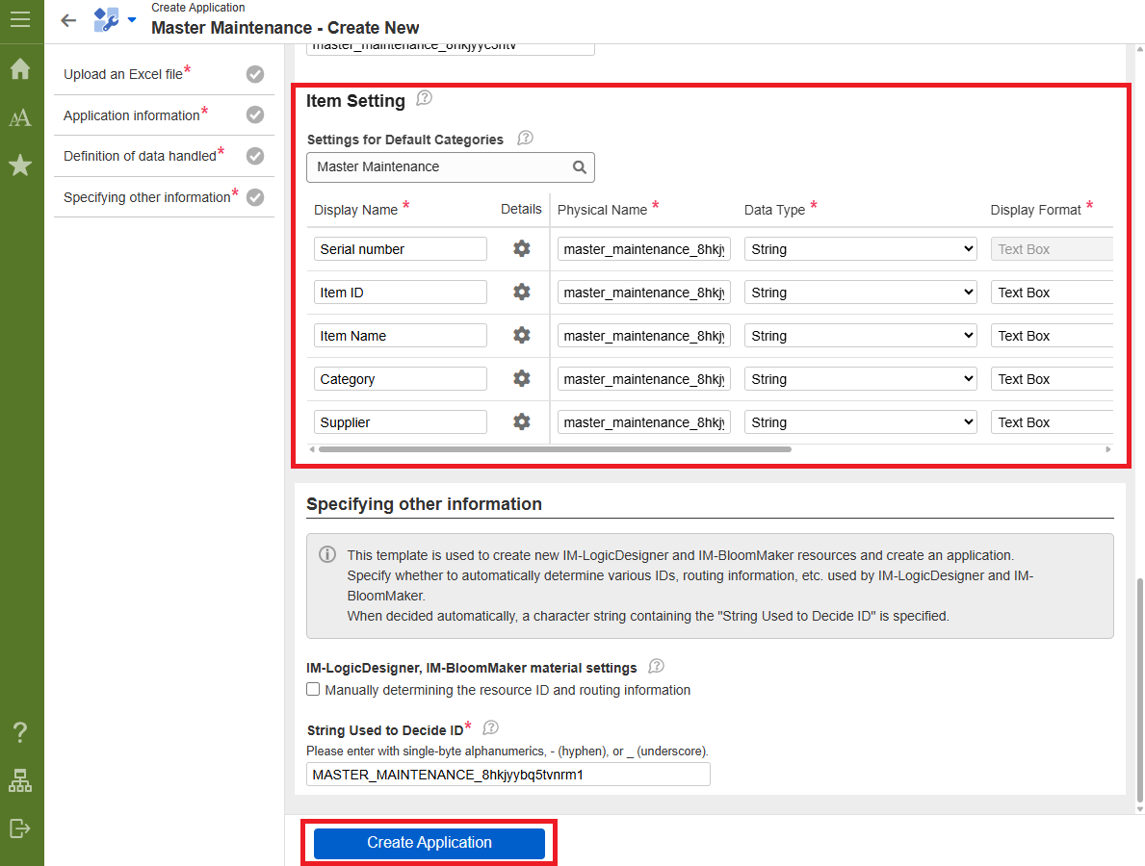
Task: Click check icon for Application information step
Action: click(255, 115)
